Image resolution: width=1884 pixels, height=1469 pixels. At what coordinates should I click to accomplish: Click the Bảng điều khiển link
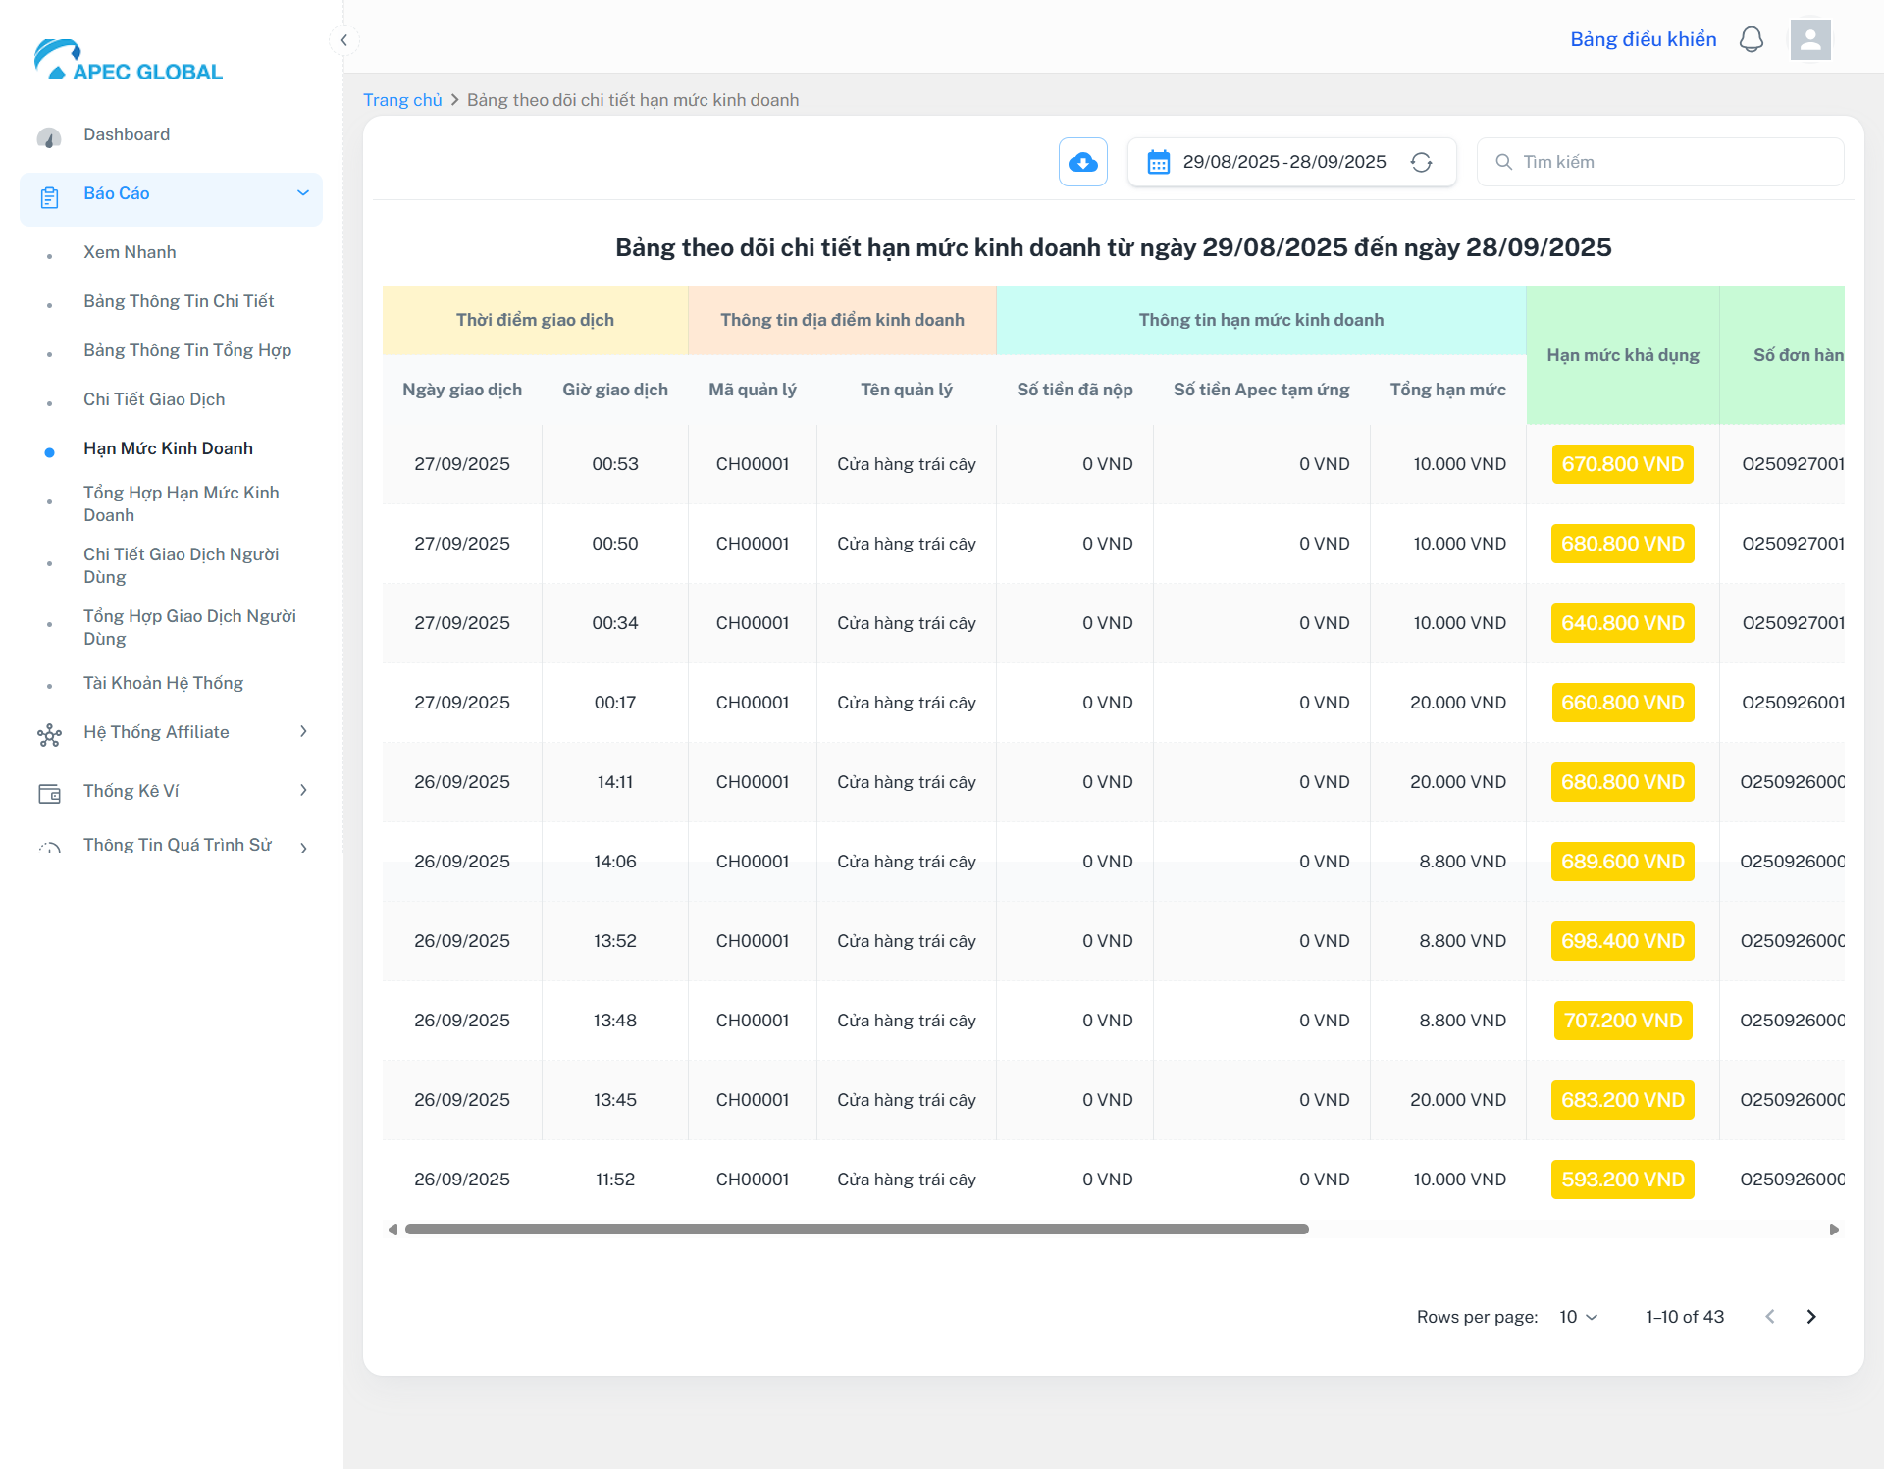[x=1643, y=39]
